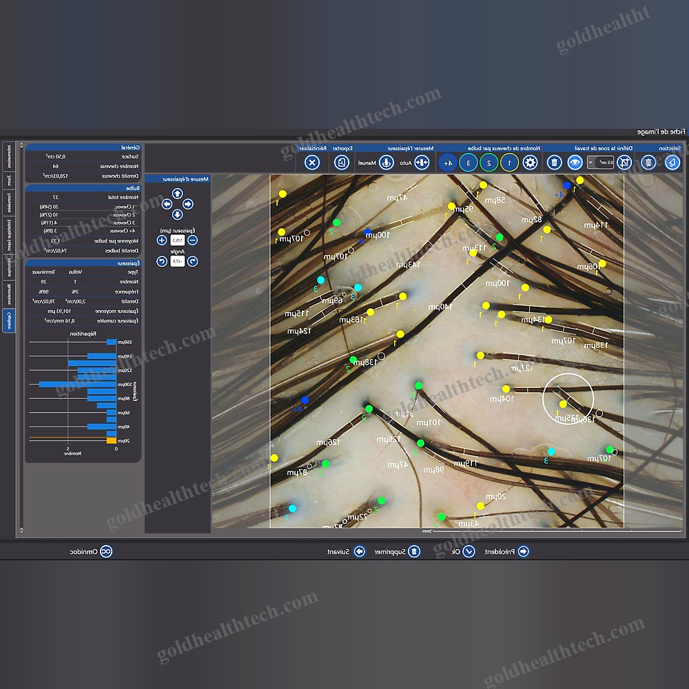Click the 127µm measurement label
Viewport: 689px width, 689px height.
[522, 368]
